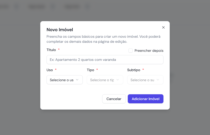This screenshot has height=135, width=210.
Task: Click the Novo Imóvel dialog heading
Action: [60, 30]
